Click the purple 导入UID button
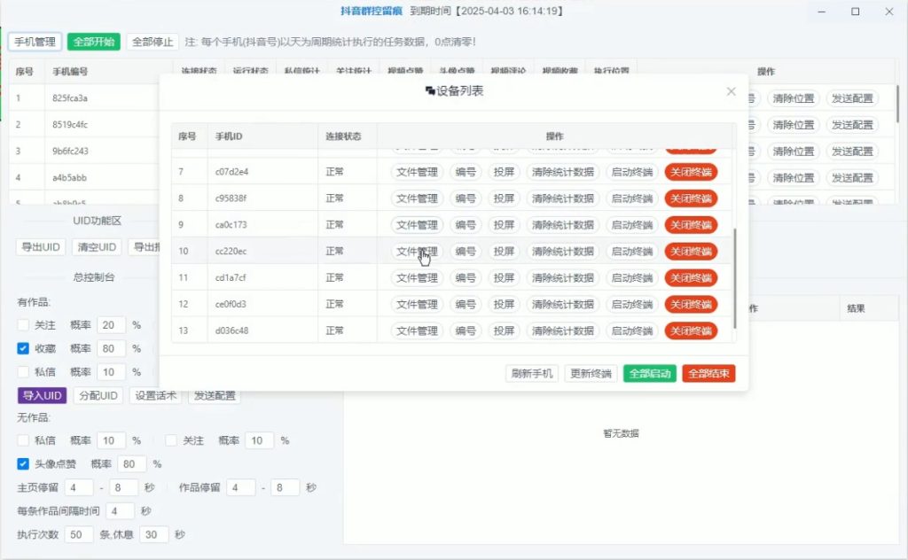 pos(41,396)
